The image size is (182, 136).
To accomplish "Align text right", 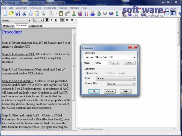I will [72, 20].
